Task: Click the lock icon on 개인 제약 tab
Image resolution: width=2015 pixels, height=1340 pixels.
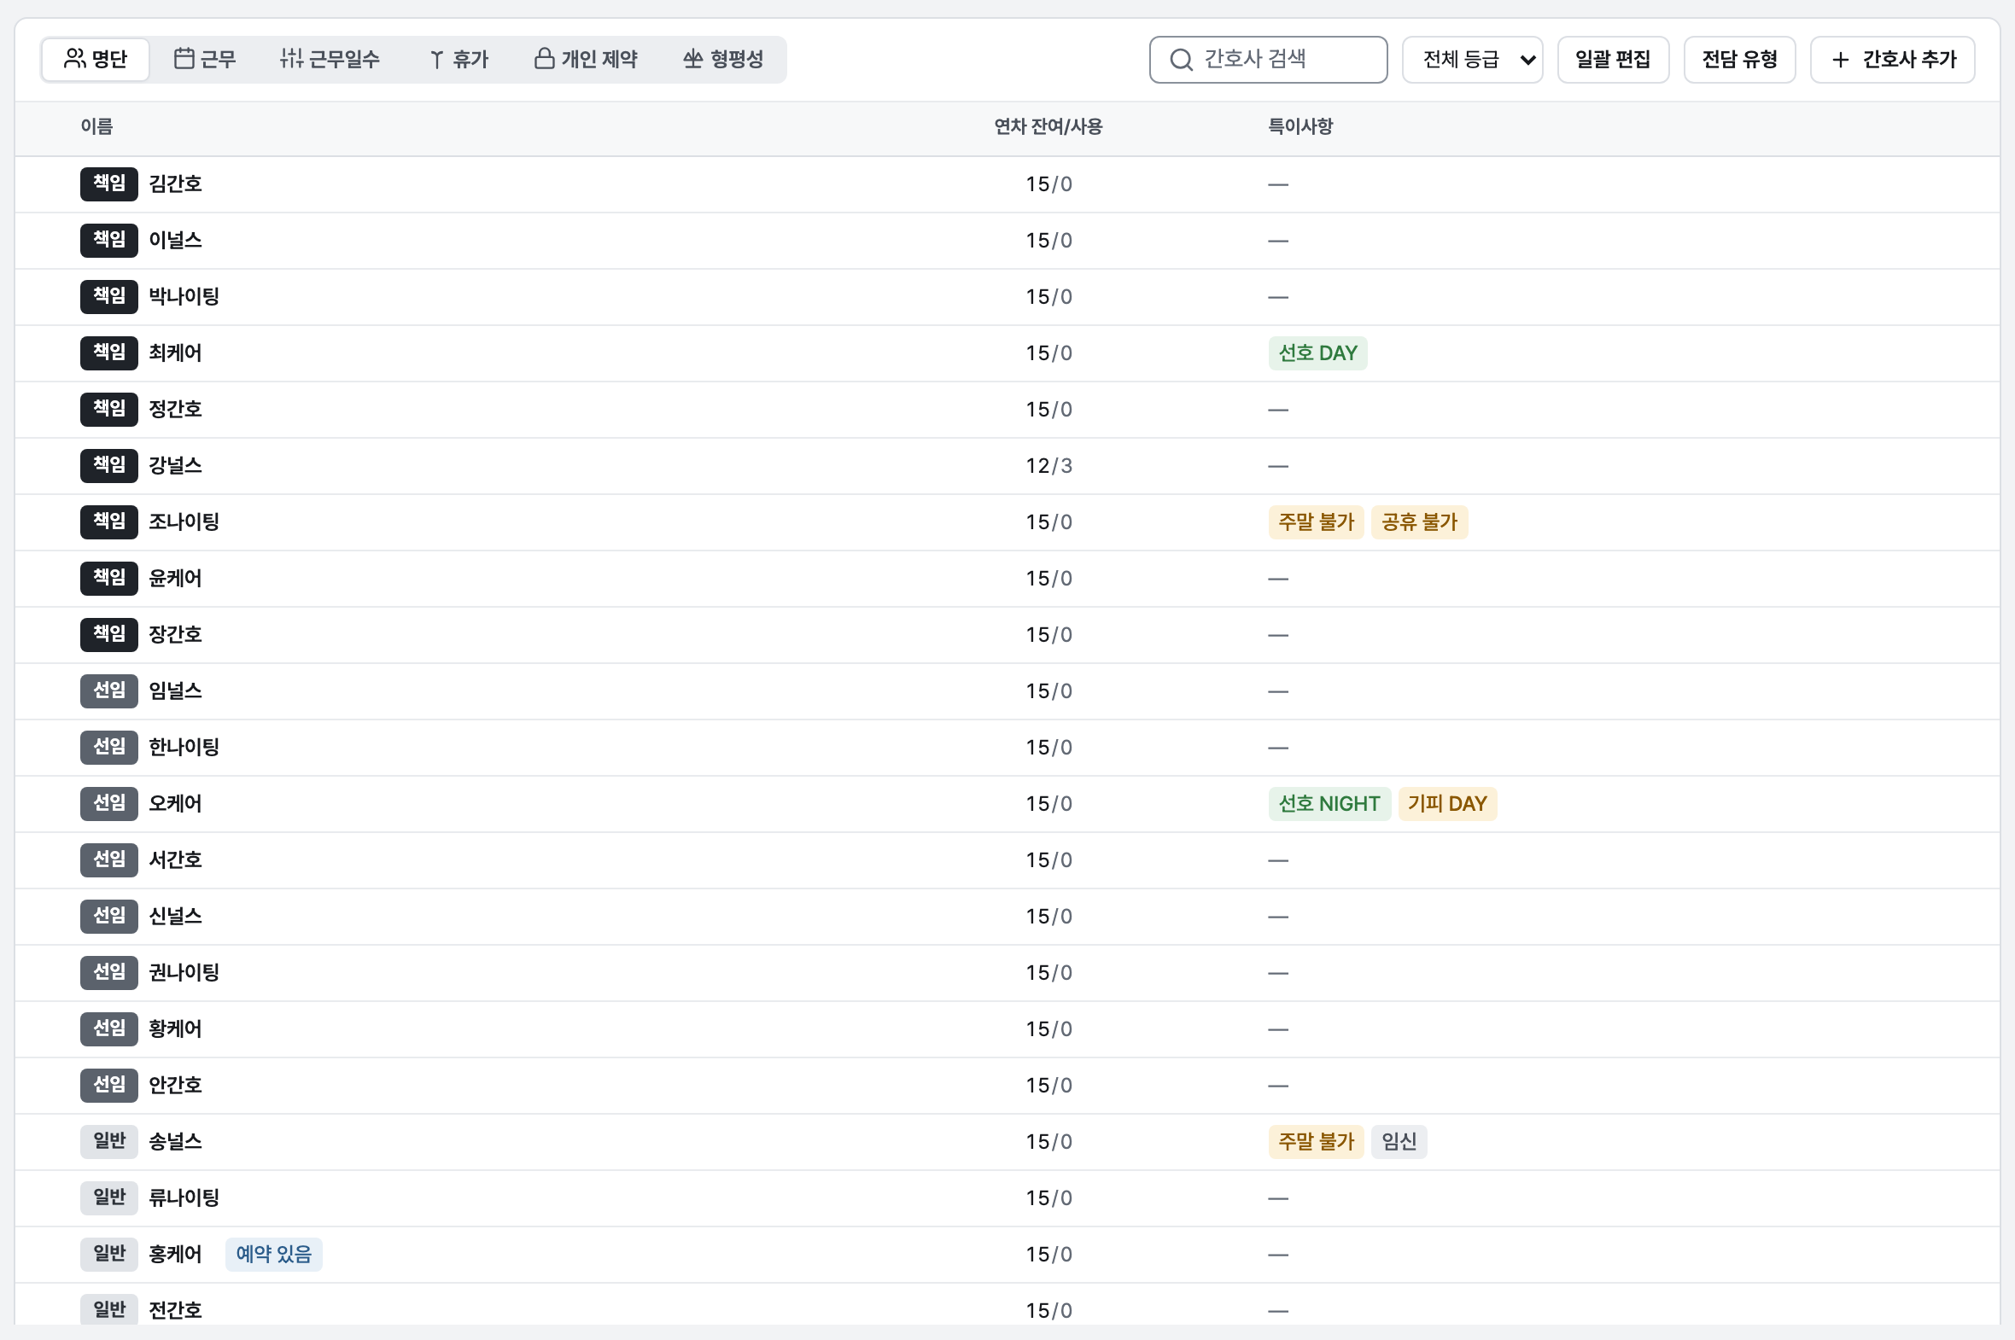Action: [x=545, y=59]
